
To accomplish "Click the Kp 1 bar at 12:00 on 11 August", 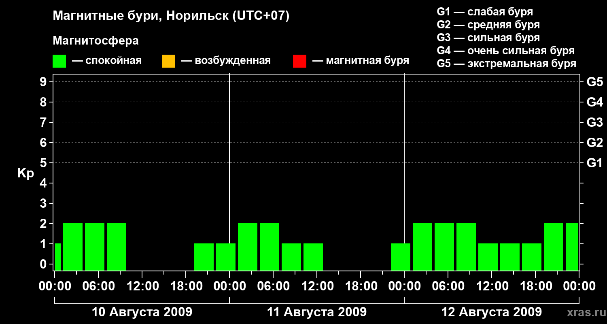I will 313,257.
